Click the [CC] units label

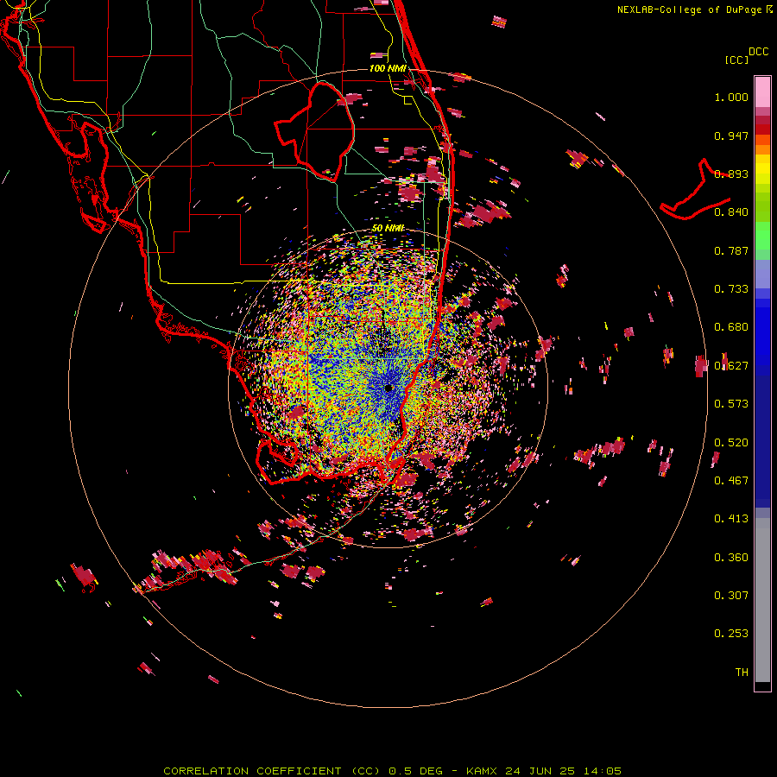tap(736, 60)
